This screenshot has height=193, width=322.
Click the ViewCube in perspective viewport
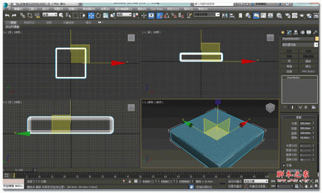click(x=270, y=107)
